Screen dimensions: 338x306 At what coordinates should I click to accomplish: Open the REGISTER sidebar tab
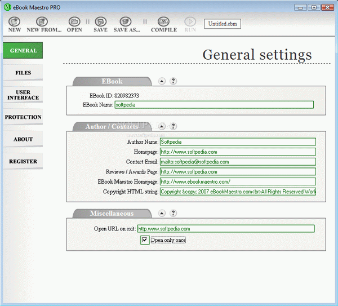[23, 162]
